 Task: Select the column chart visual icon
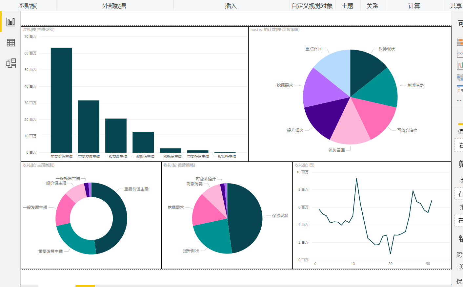(460, 65)
